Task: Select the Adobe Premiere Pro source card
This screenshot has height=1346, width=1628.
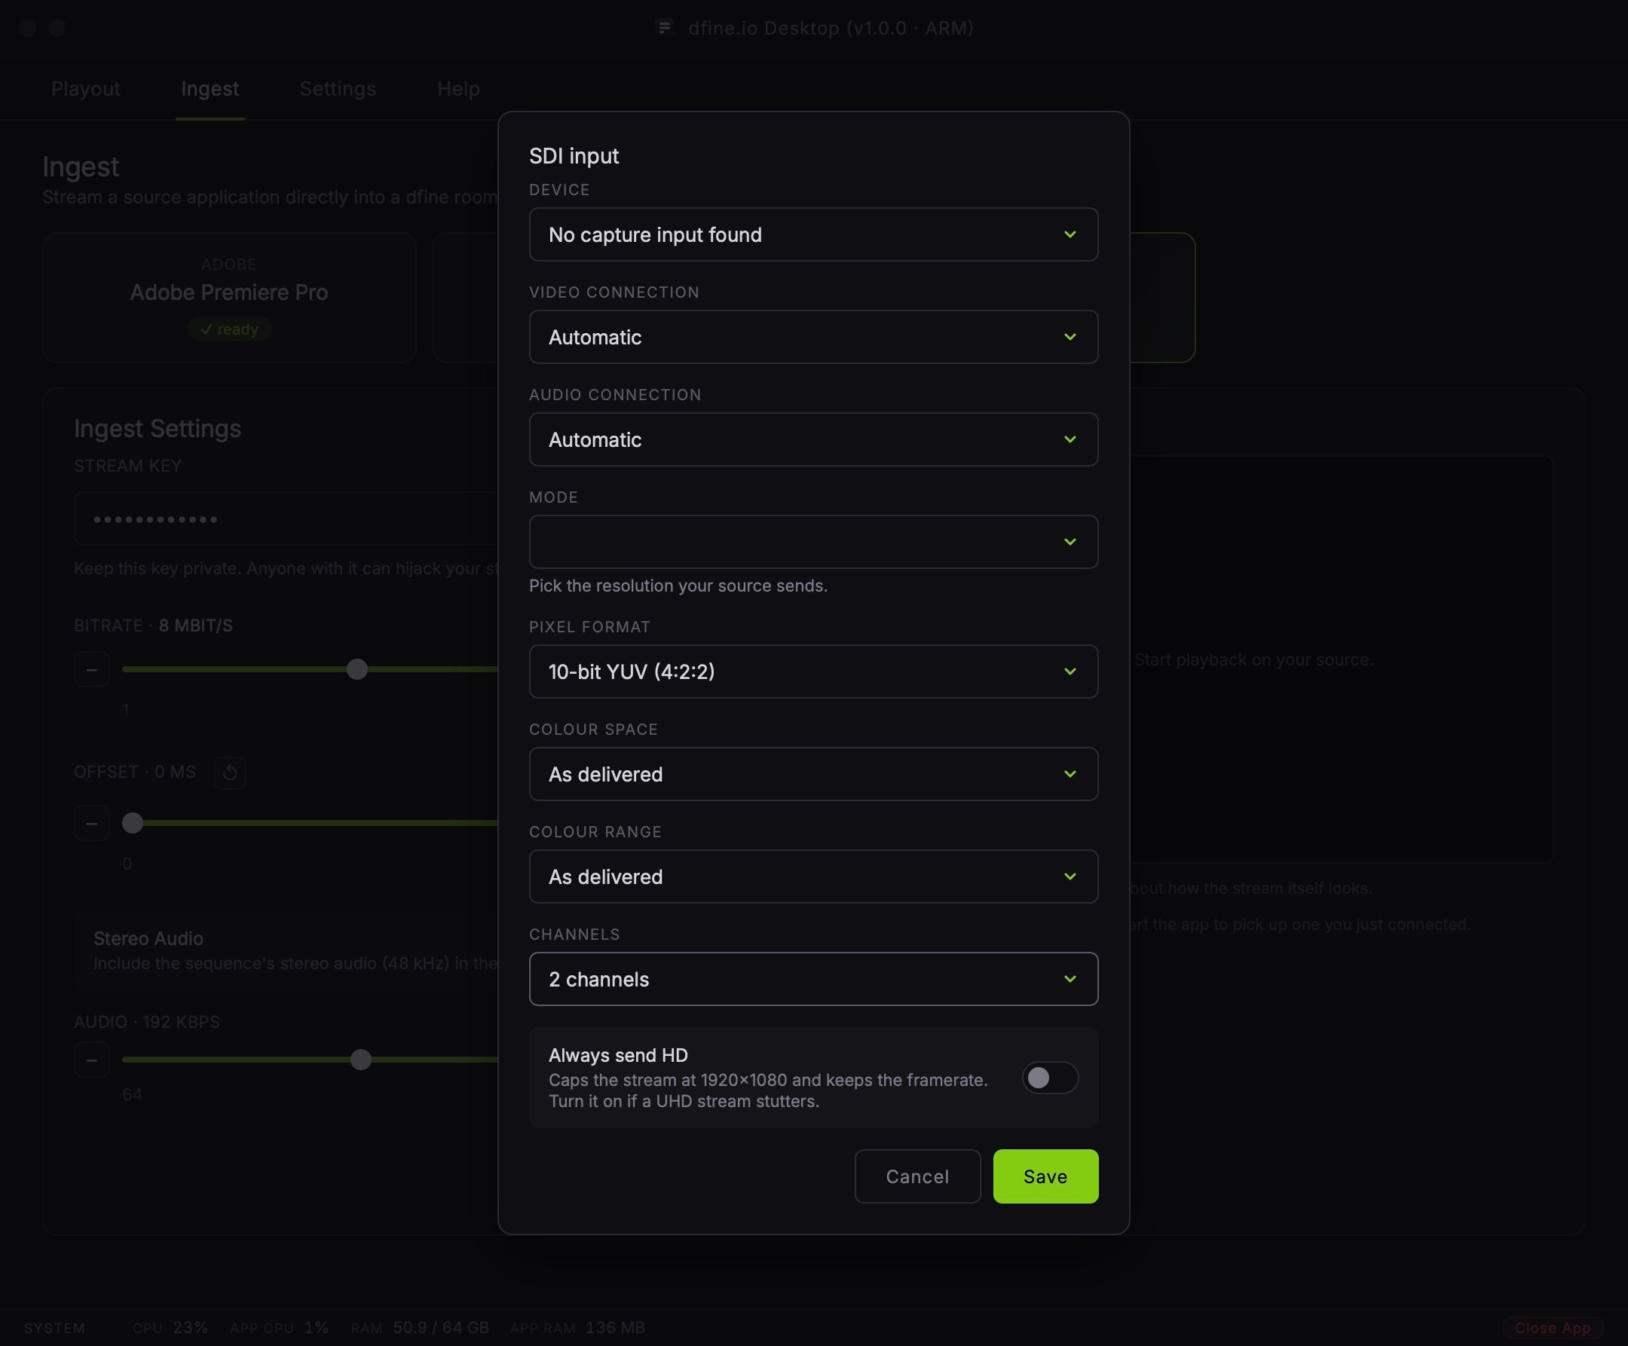Action: tap(228, 297)
